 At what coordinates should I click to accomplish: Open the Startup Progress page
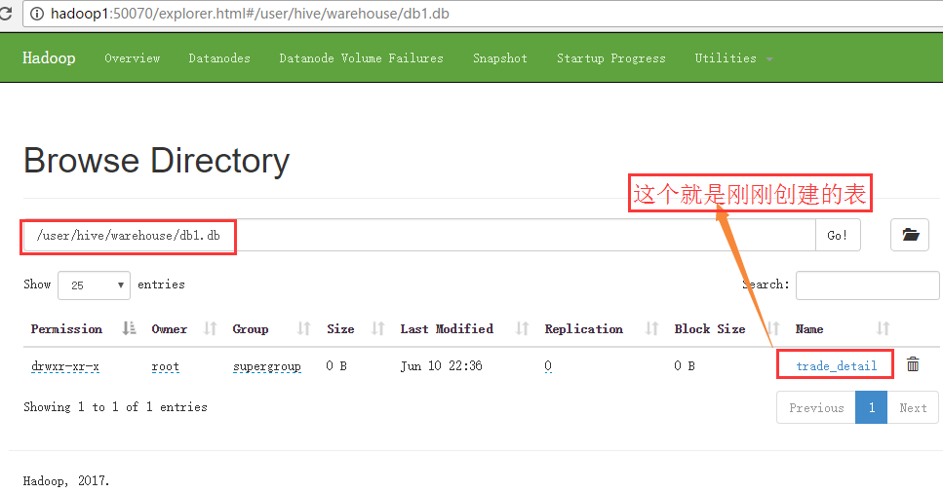tap(611, 58)
